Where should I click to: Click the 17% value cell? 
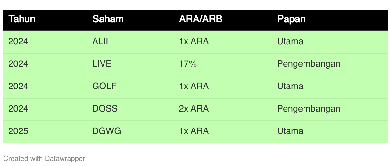coord(188,64)
